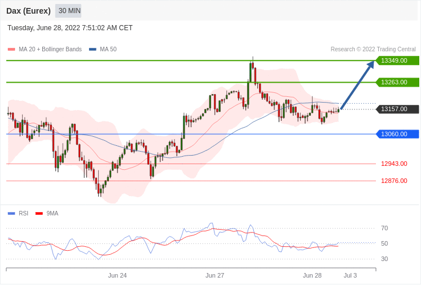Click the Jun 27 date axis label

215,275
